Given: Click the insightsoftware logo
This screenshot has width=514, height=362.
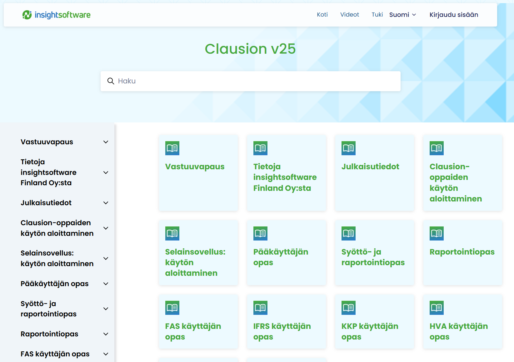Looking at the screenshot, I should 56,15.
